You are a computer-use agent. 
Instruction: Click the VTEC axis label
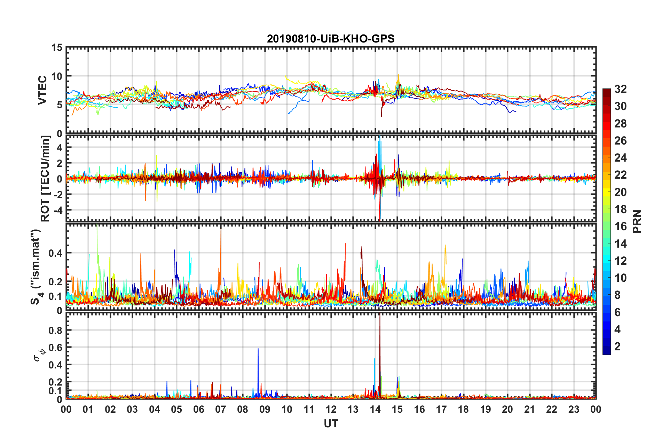42,90
